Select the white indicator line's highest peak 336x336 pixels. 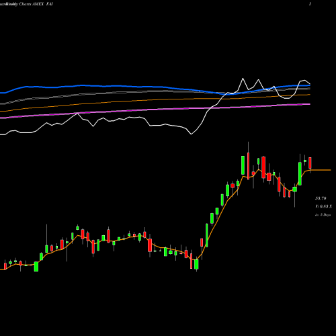tap(243, 79)
